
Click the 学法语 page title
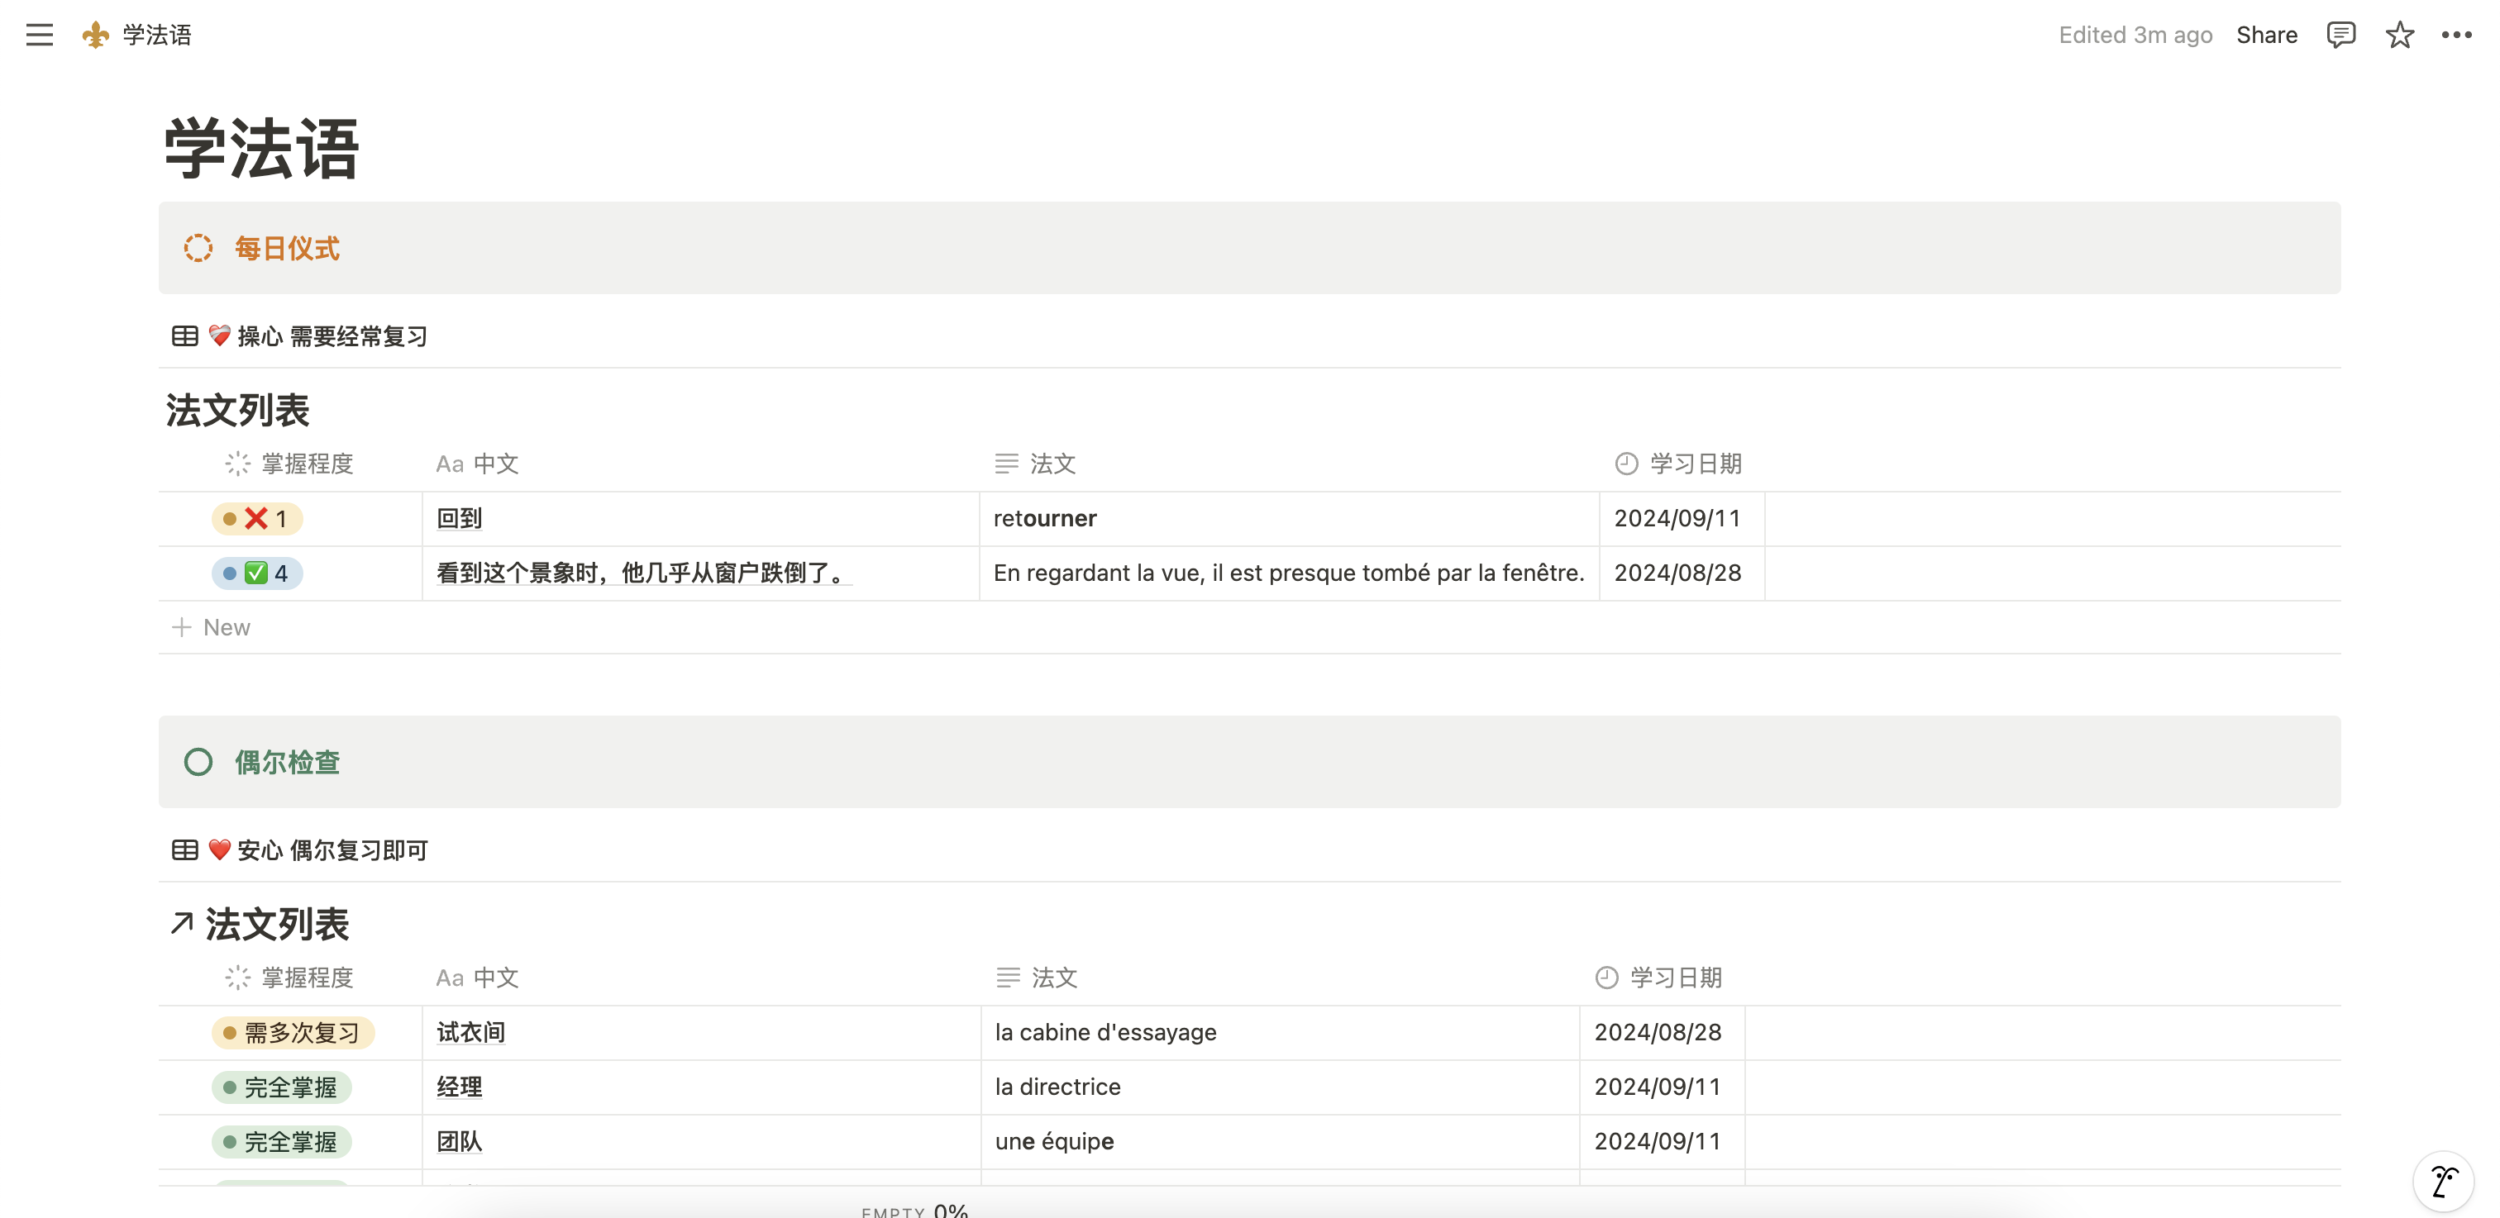[x=262, y=149]
